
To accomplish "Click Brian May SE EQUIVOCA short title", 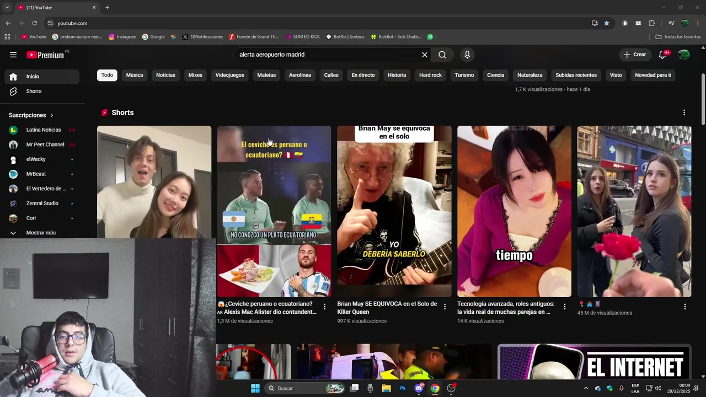I will [387, 308].
